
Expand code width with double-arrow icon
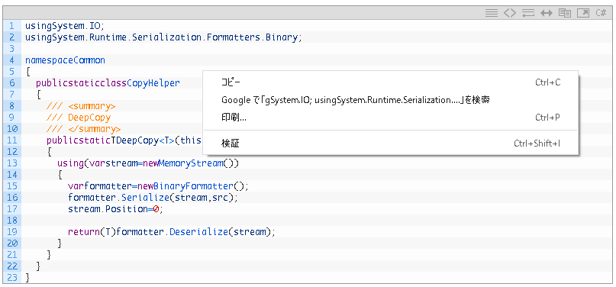click(x=547, y=13)
